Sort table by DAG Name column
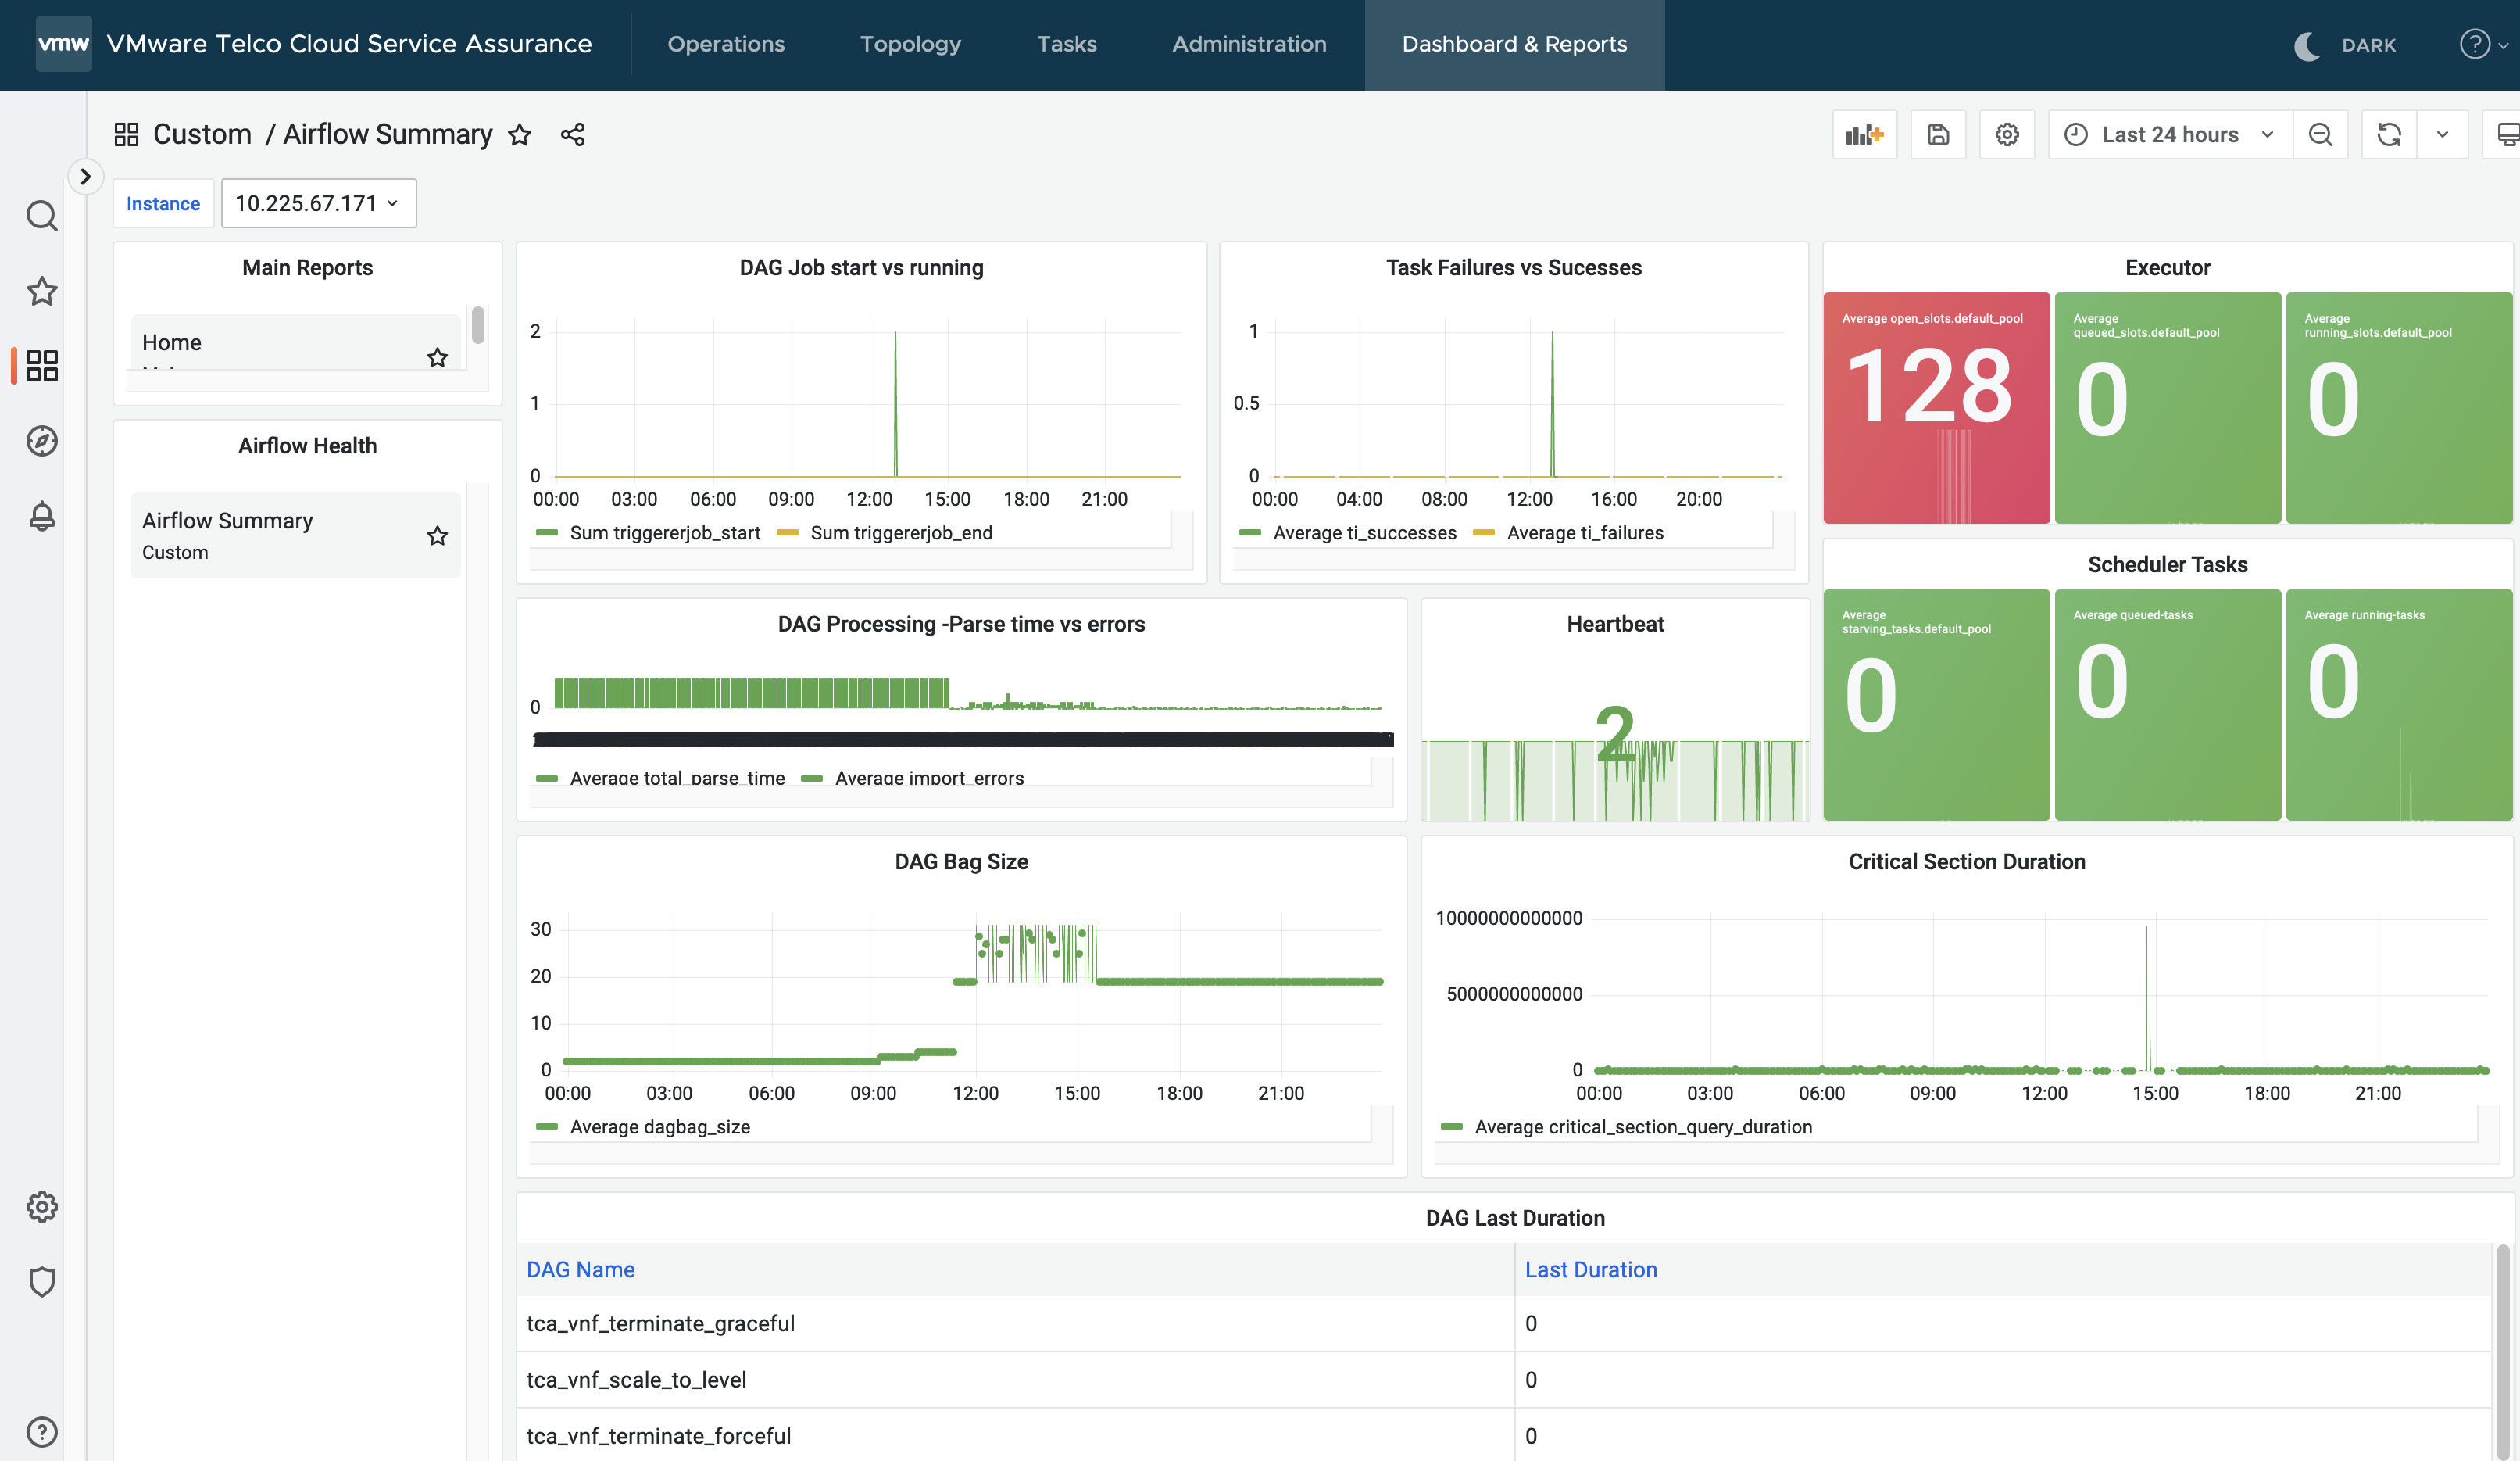Viewport: 2520px width, 1461px height. (x=580, y=1269)
